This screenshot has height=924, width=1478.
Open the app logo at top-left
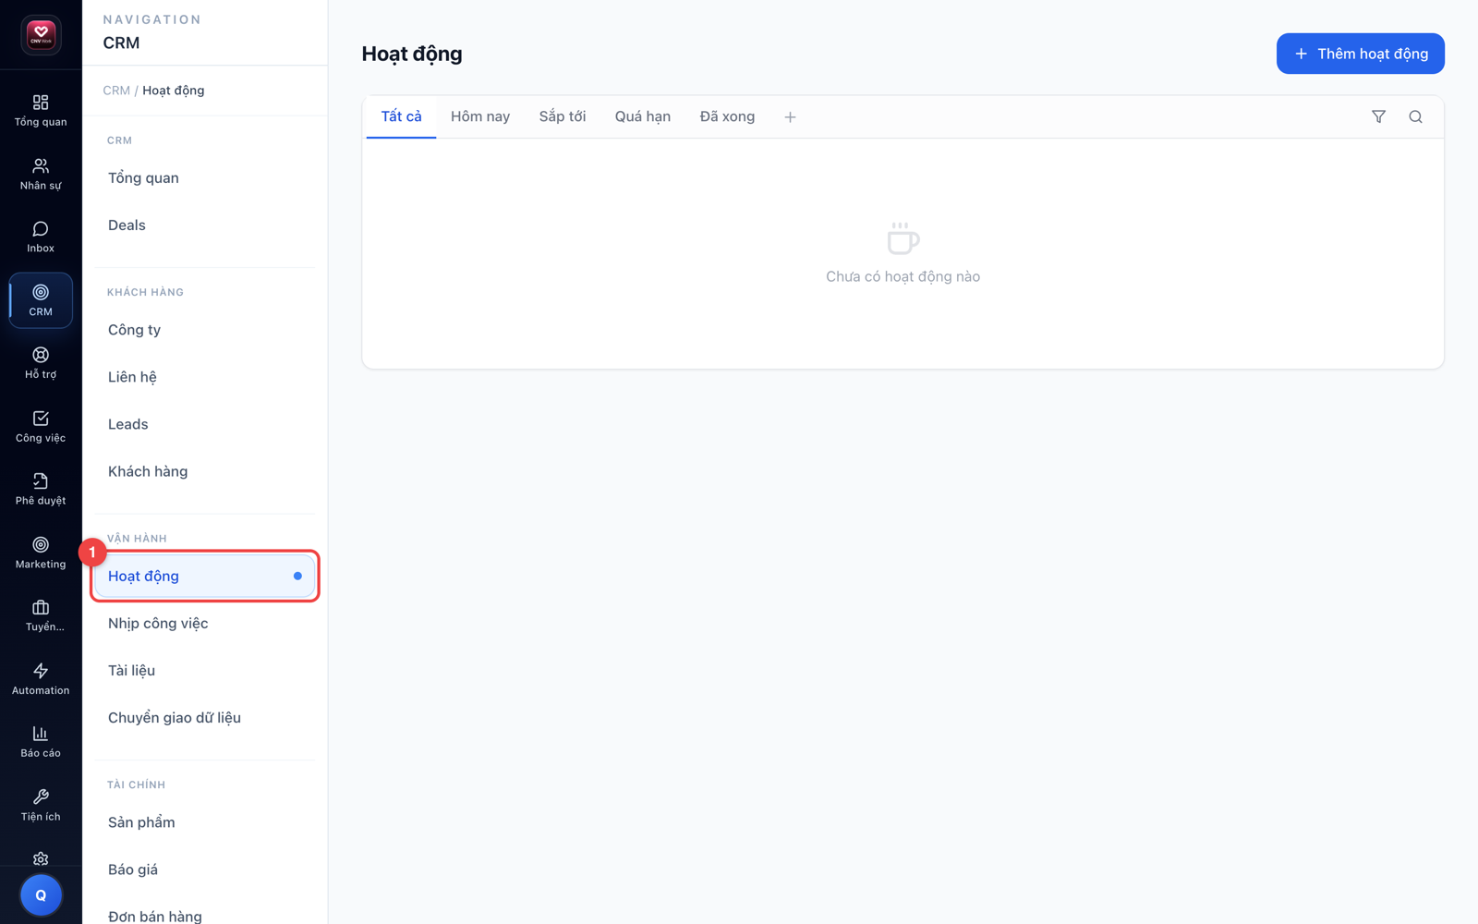click(x=41, y=35)
